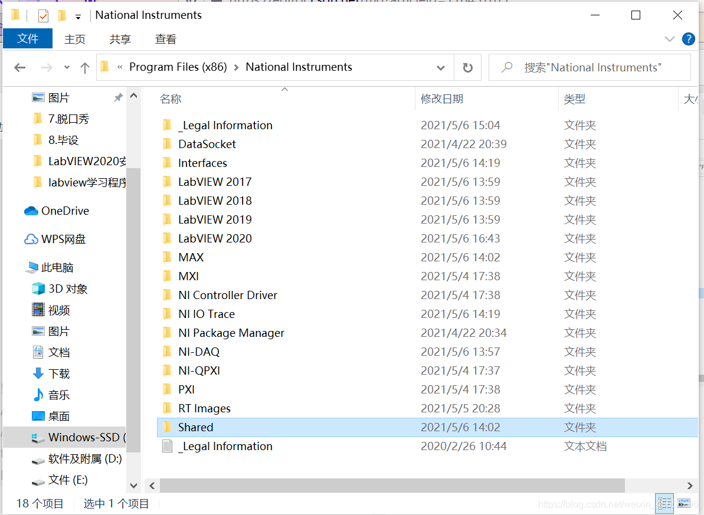Open the blue Help icon

(x=688, y=39)
